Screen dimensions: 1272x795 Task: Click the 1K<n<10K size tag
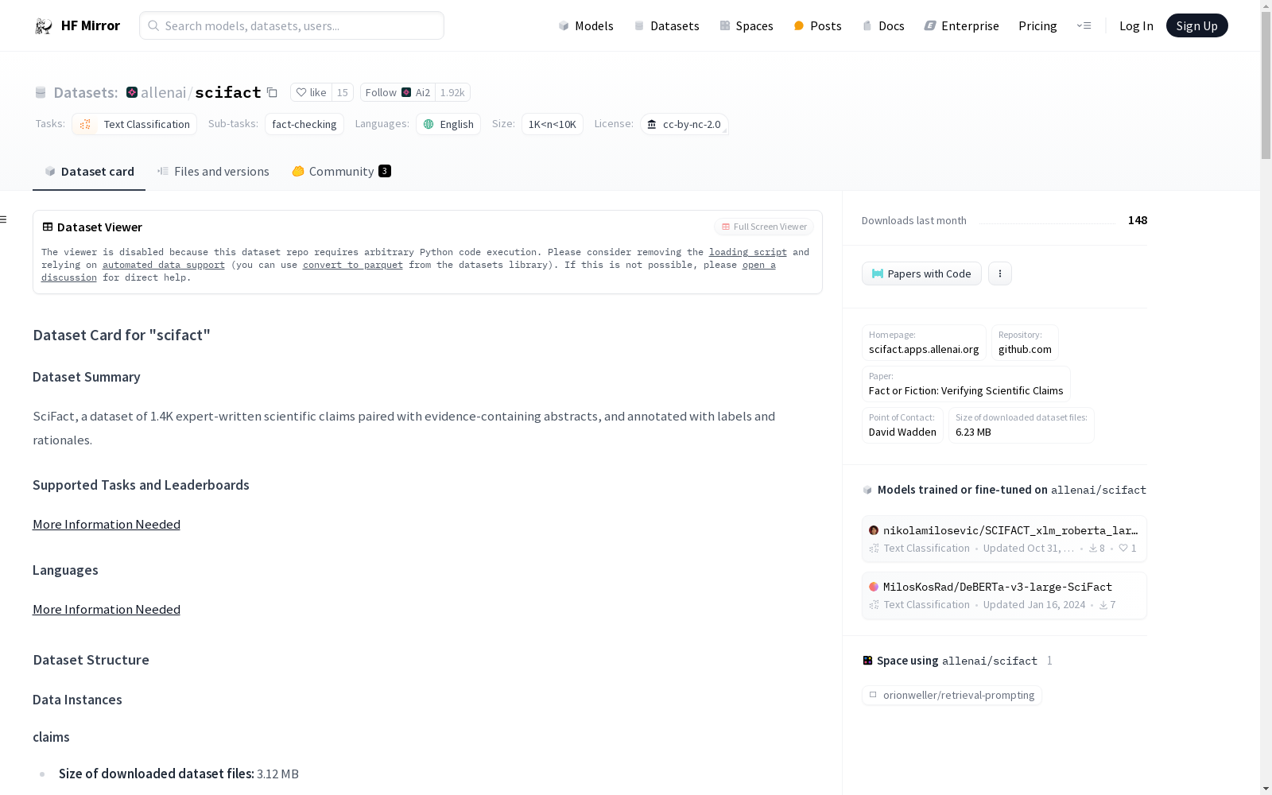(553, 124)
